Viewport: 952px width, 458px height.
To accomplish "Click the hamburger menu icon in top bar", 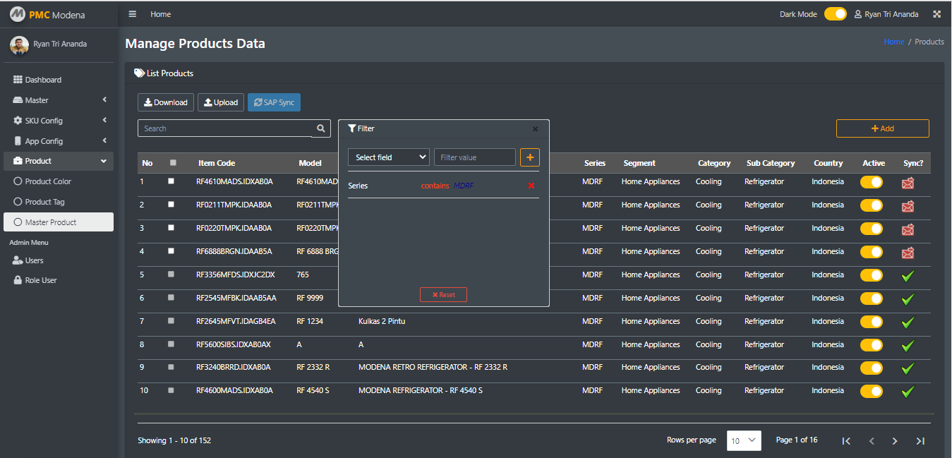I will (133, 14).
